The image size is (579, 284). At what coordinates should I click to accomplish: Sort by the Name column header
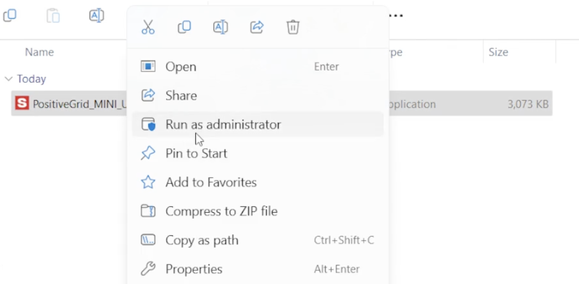pyautogui.click(x=39, y=52)
